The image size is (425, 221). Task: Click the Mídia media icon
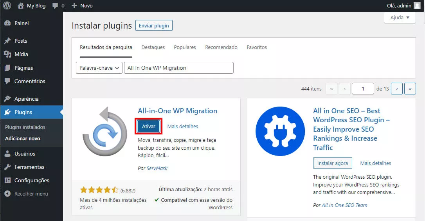[7, 54]
